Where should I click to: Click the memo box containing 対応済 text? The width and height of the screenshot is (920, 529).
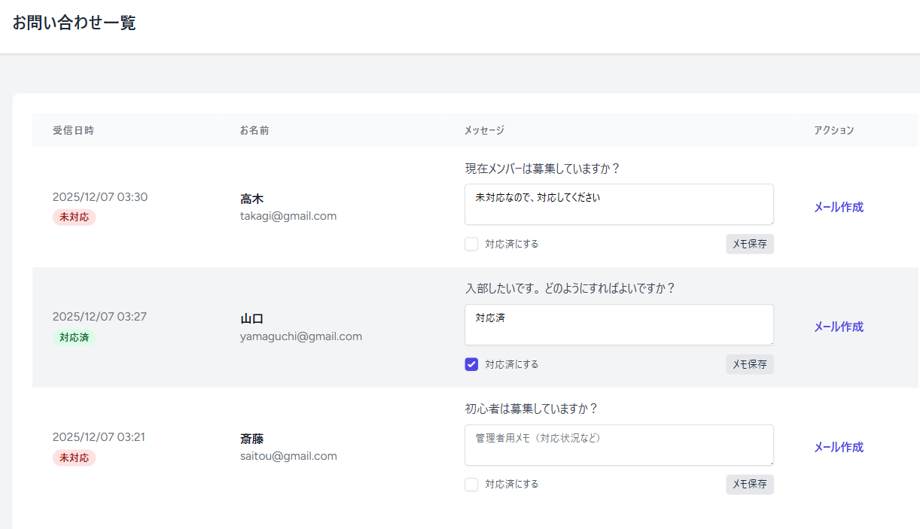[x=618, y=324]
